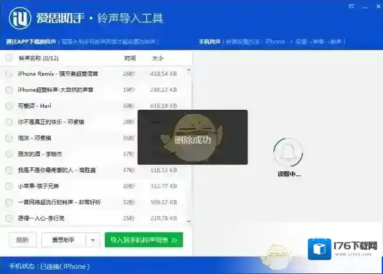Image resolution: width=383 pixels, height=274 pixels.
Task: Select the 愿得一人心-李行亮 checkbox
Action: pyautogui.click(x=9, y=218)
